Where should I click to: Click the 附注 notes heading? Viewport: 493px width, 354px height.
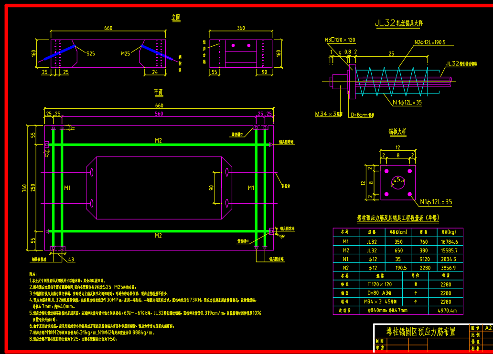33,274
